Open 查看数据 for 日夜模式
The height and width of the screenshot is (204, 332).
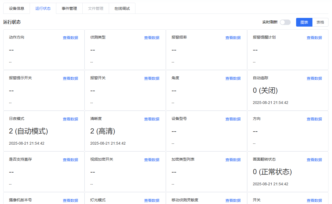click(x=70, y=119)
